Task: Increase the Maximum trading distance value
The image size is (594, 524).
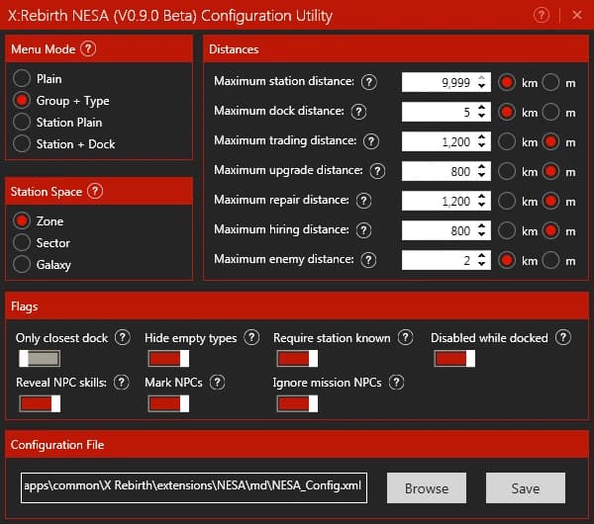Action: (x=481, y=137)
